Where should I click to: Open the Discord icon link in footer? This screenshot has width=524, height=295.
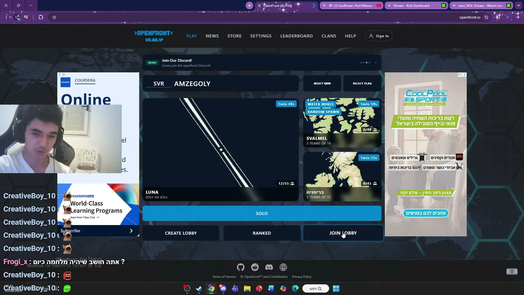269,267
